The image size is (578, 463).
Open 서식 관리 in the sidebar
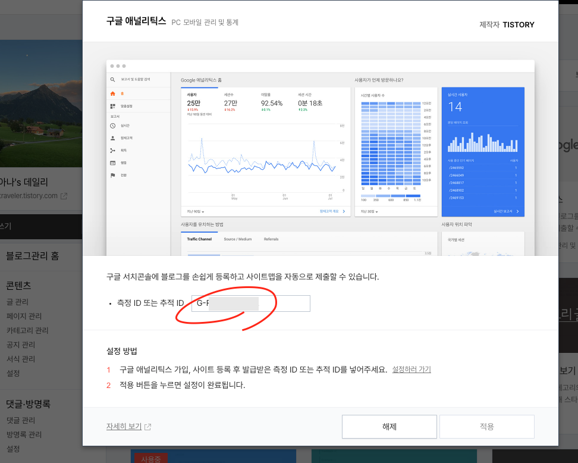(21, 359)
